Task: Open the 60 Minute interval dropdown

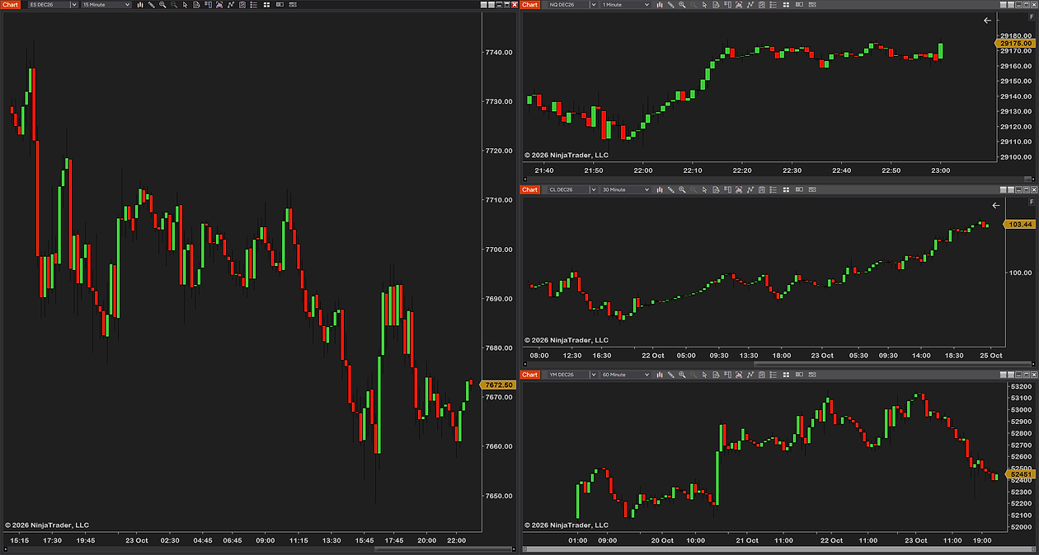Action: pos(625,375)
